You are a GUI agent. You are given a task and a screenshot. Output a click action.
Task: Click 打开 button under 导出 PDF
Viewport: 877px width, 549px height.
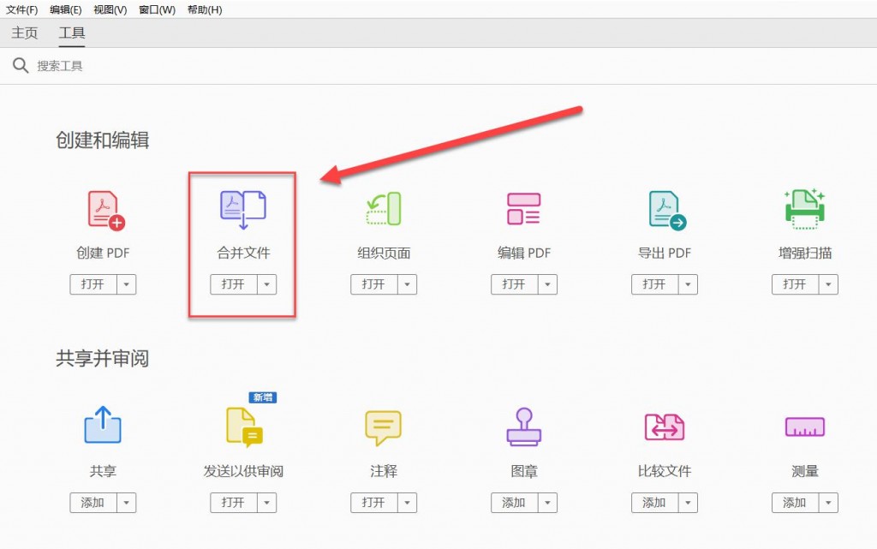coord(655,284)
